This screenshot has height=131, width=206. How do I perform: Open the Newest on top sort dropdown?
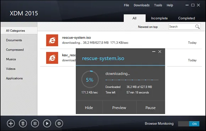coord(148,27)
